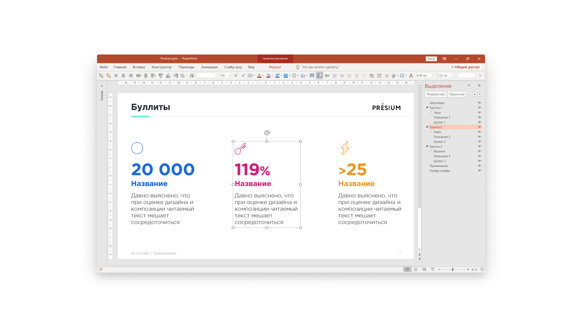The height and width of the screenshot is (327, 582).
Task: Click the zoom slider handle
Action: coord(453,269)
